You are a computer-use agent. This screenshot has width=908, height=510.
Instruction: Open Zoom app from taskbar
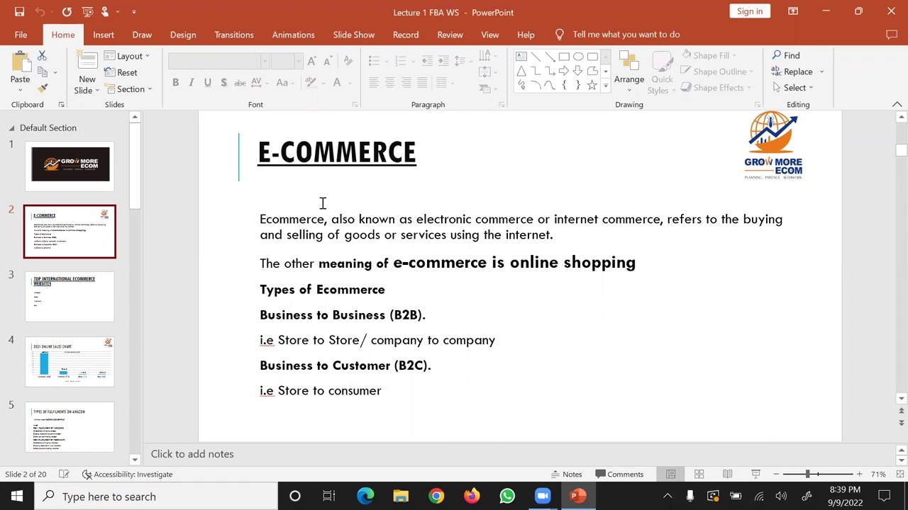[x=543, y=496]
